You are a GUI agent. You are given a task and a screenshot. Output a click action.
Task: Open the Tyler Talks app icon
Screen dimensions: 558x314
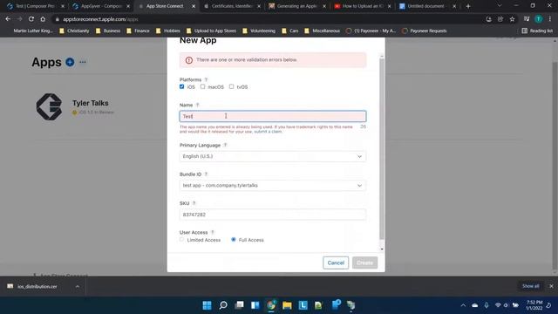pos(49,106)
